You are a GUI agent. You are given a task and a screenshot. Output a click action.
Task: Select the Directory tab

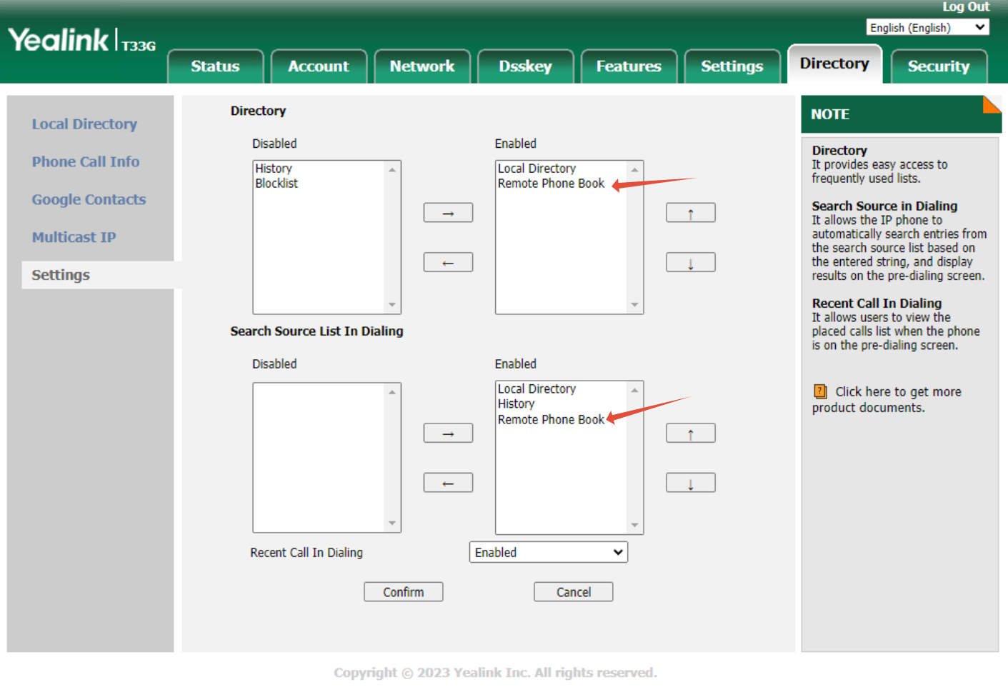pos(834,64)
